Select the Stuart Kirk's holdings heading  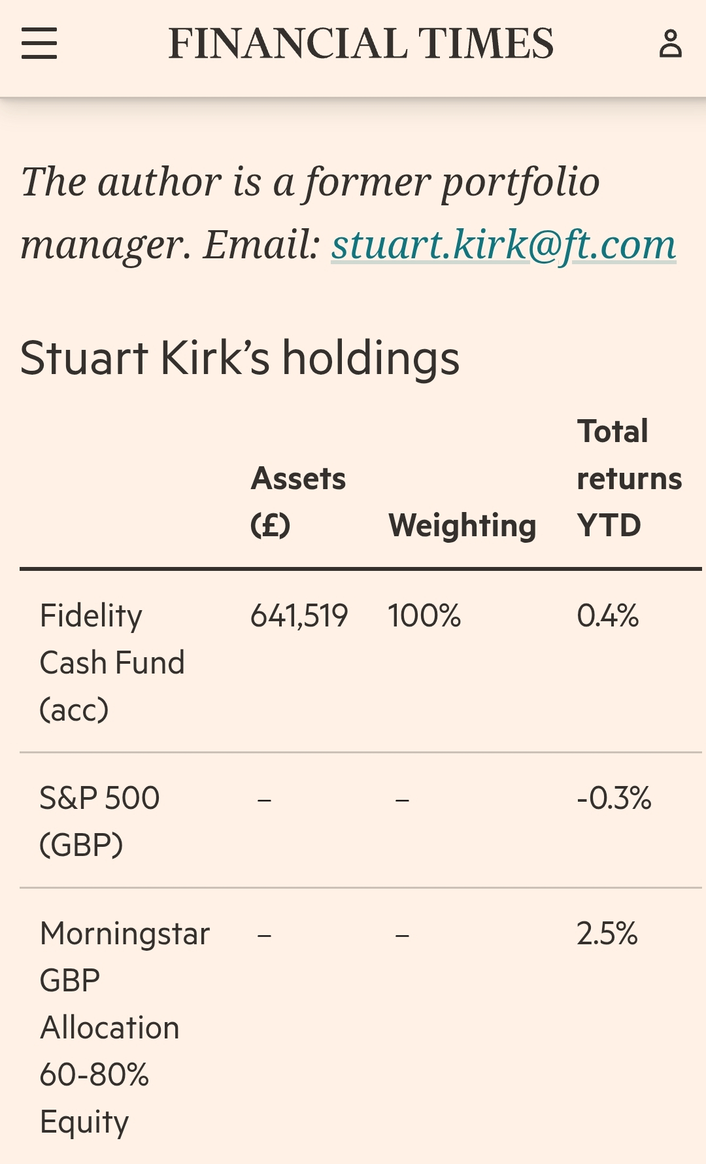pos(240,359)
